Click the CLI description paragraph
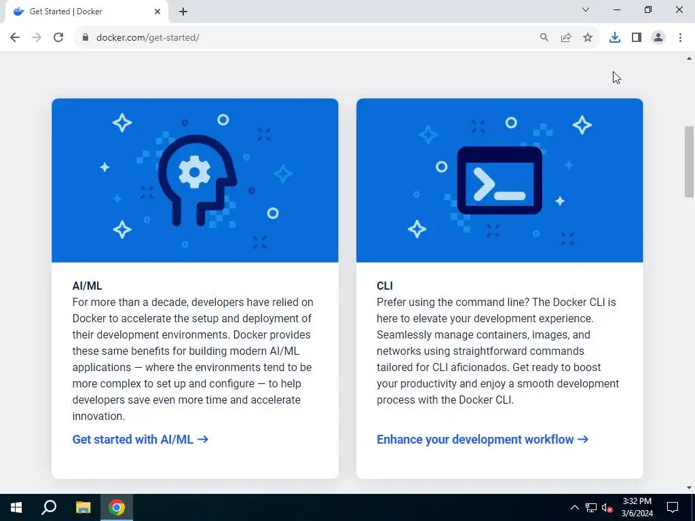This screenshot has height=521, width=695. tap(498, 351)
